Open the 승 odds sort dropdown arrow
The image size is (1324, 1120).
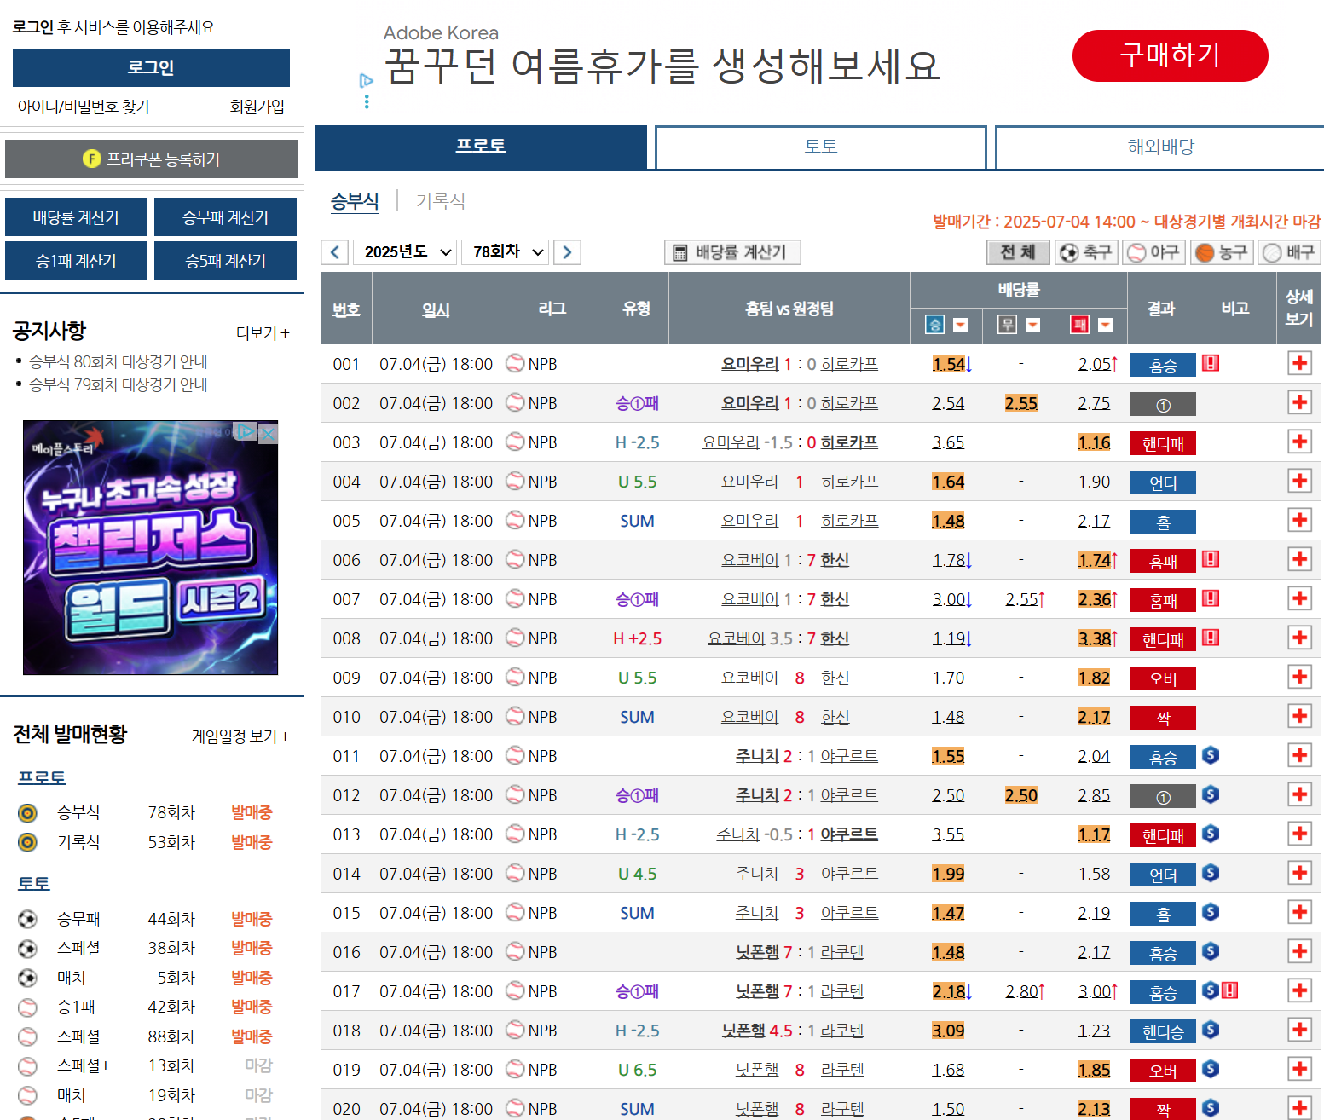coord(961,326)
